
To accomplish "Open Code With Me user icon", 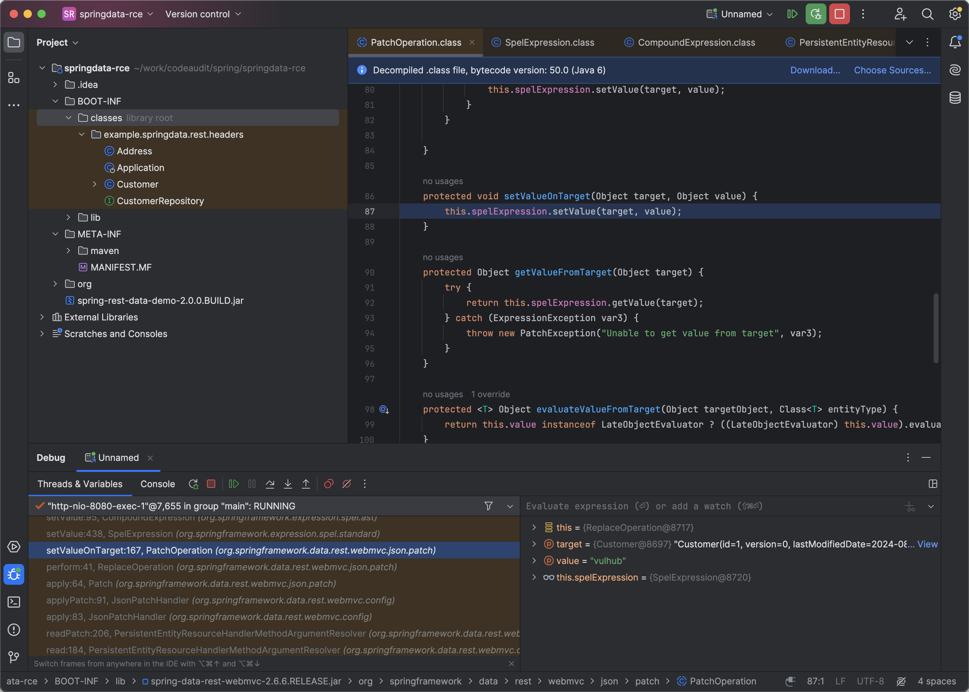I will coord(900,14).
